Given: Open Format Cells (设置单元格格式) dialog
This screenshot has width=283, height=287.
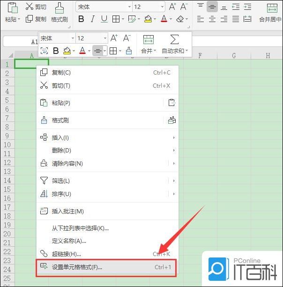Looking at the screenshot, I should [x=106, y=267].
